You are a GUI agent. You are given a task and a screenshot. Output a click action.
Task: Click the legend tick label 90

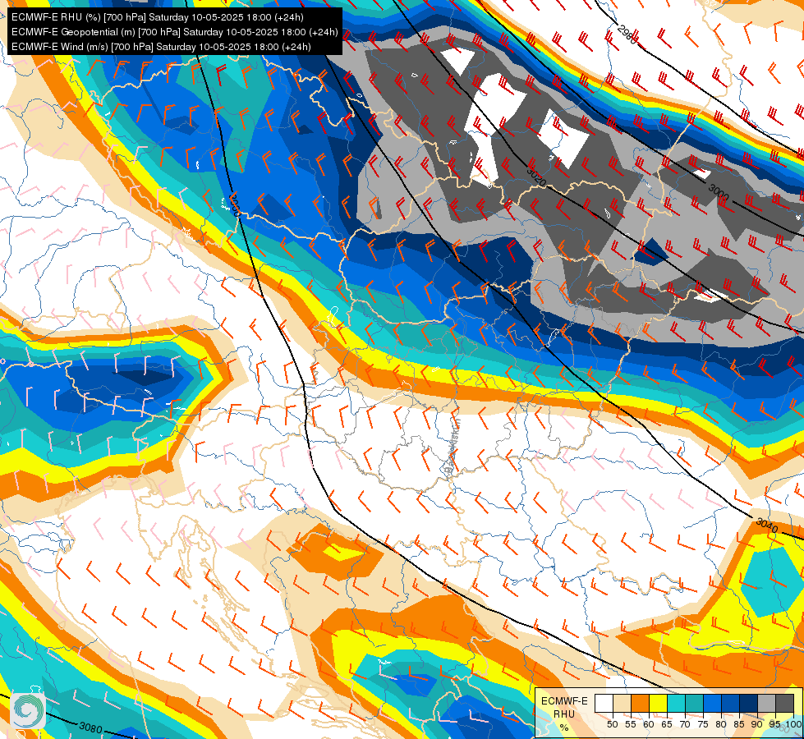757,724
